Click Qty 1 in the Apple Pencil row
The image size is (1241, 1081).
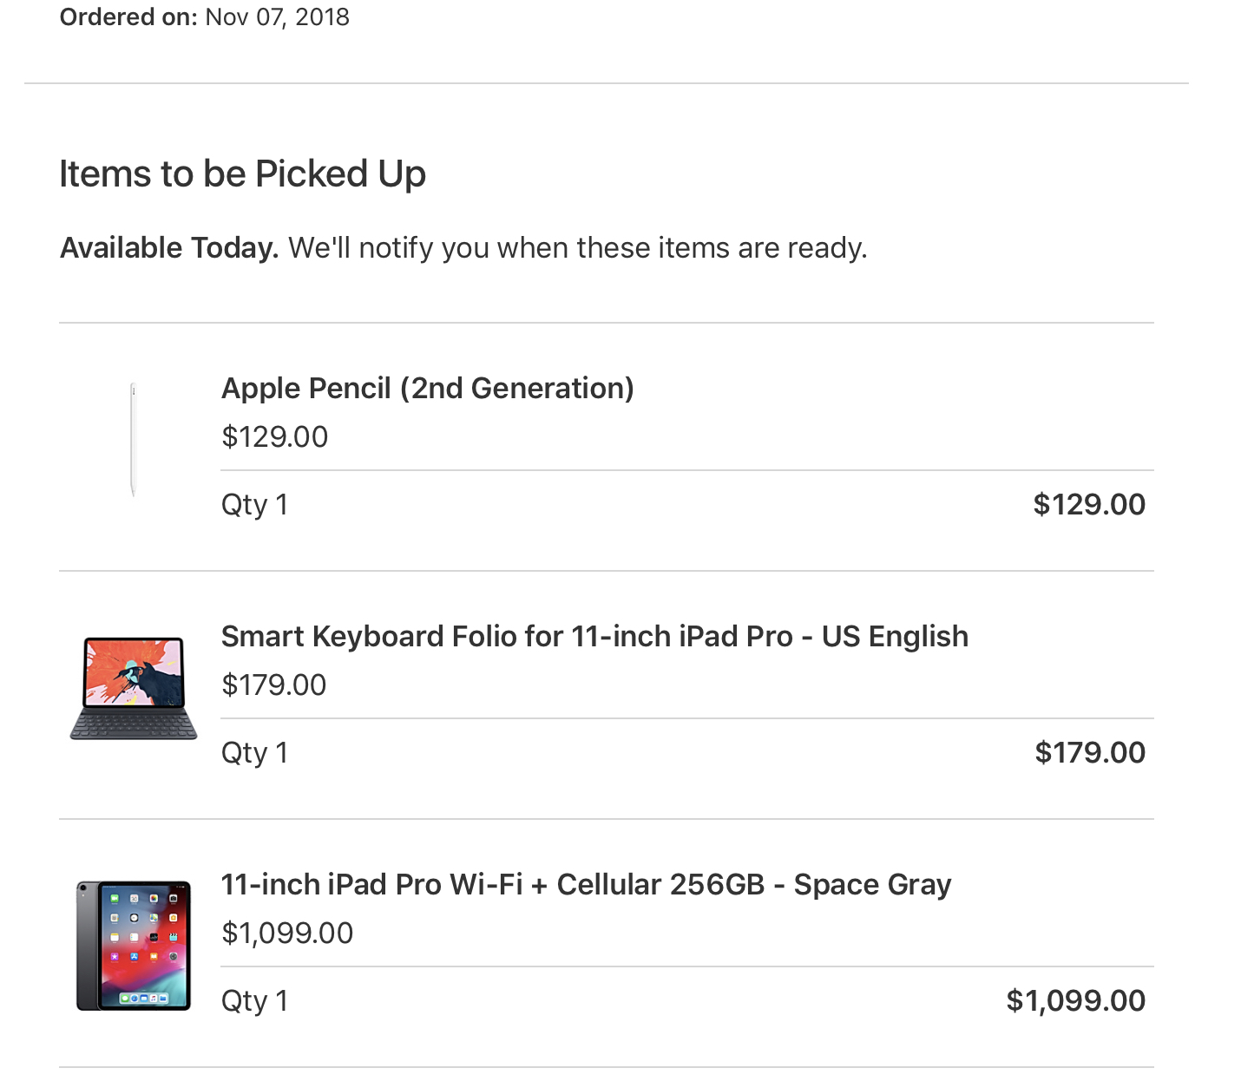pyautogui.click(x=254, y=504)
